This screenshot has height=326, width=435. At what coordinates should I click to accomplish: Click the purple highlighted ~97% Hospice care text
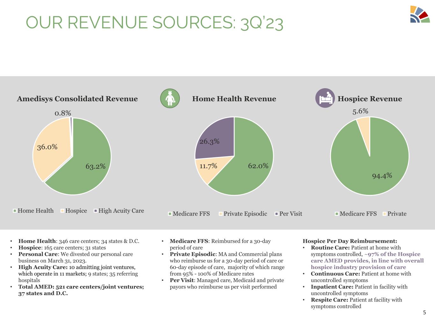click(x=367, y=261)
